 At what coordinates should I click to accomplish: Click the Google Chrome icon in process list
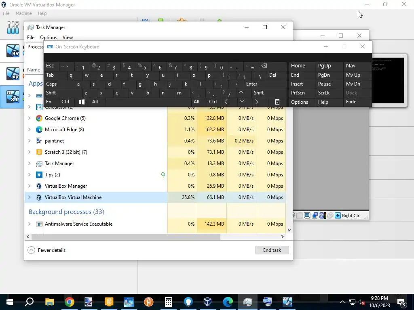[39, 118]
